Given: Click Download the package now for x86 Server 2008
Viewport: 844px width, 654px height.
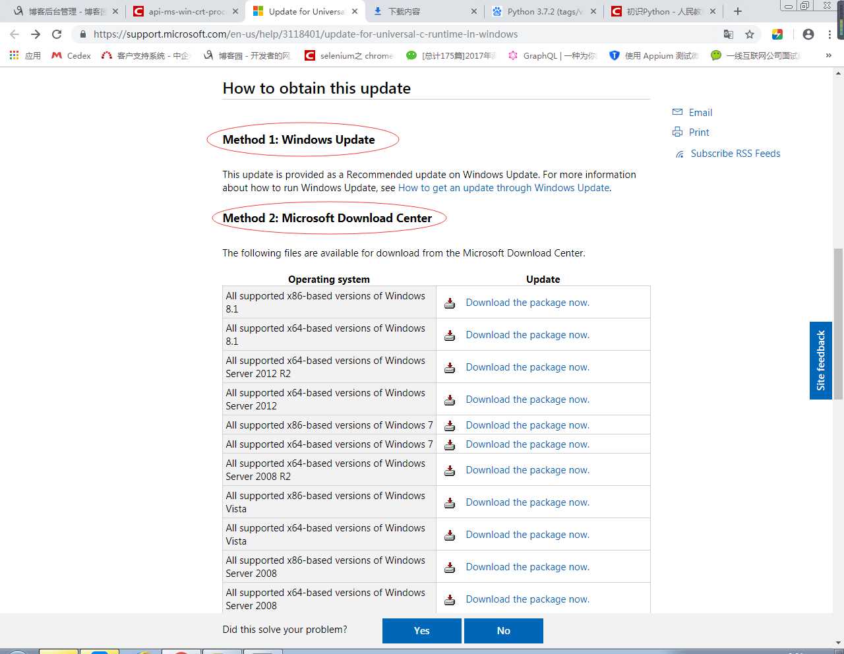Looking at the screenshot, I should coord(527,567).
